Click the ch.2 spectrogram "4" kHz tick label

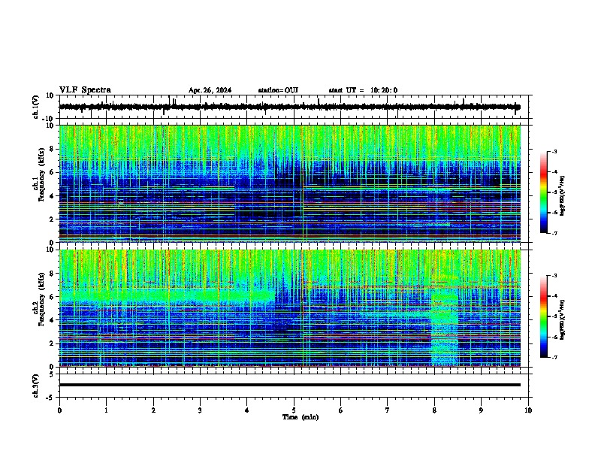coord(52,320)
